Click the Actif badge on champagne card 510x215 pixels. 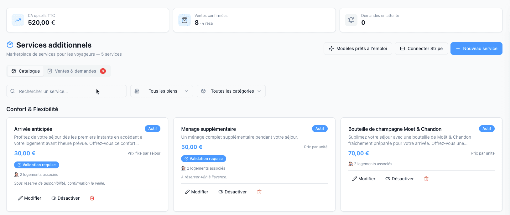click(x=487, y=129)
